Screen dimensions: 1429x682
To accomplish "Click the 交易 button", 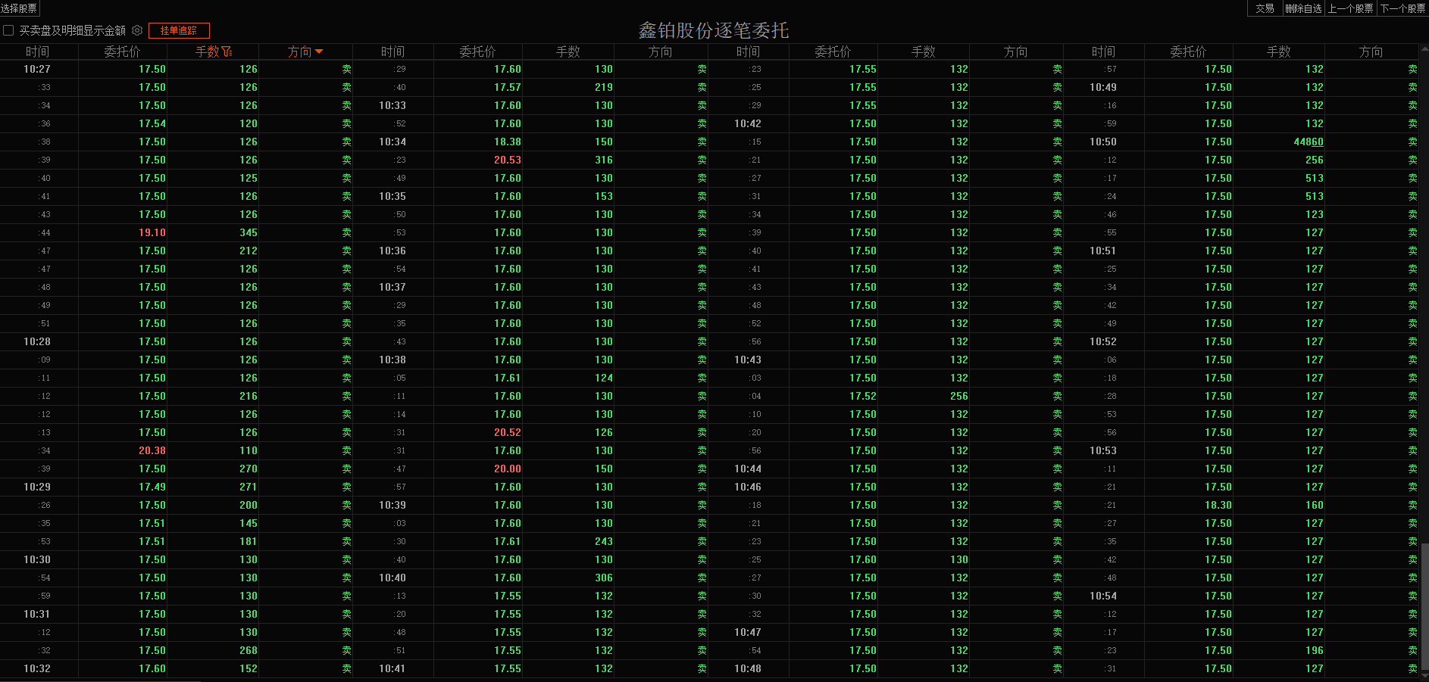I will (1265, 8).
